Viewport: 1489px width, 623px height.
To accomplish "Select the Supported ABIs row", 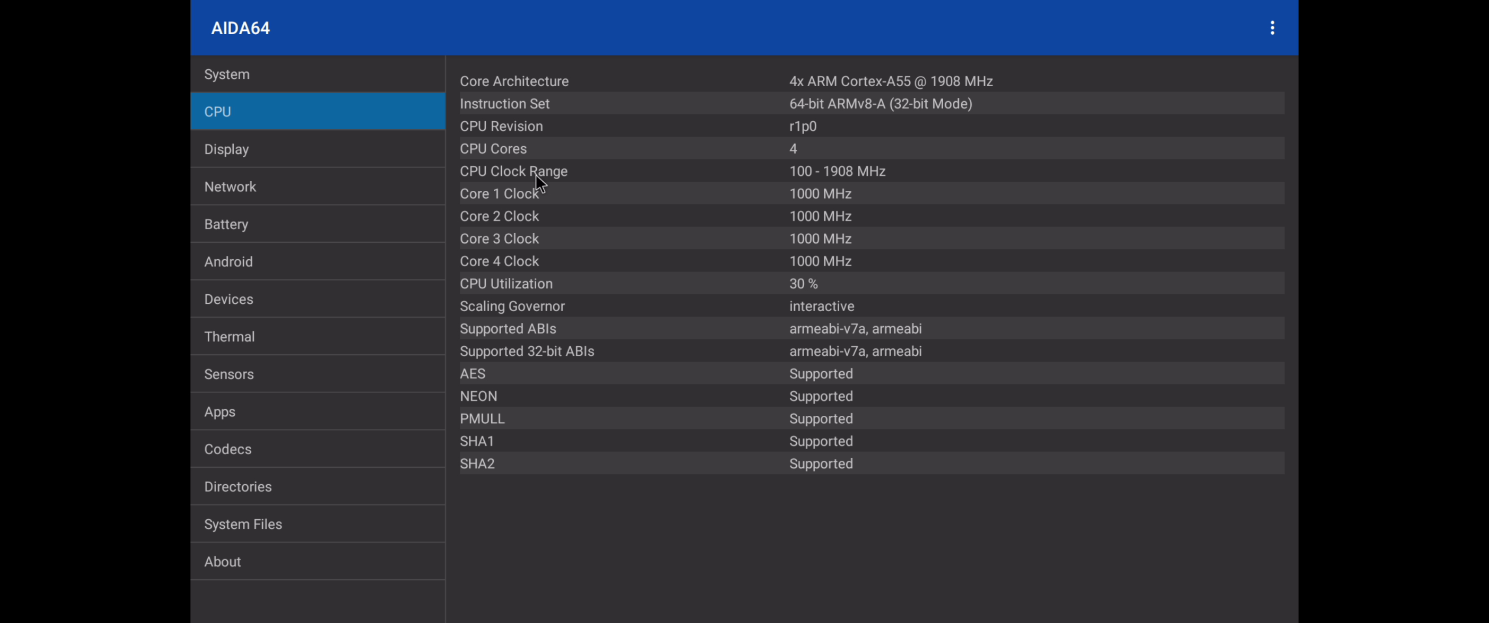I will 871,329.
